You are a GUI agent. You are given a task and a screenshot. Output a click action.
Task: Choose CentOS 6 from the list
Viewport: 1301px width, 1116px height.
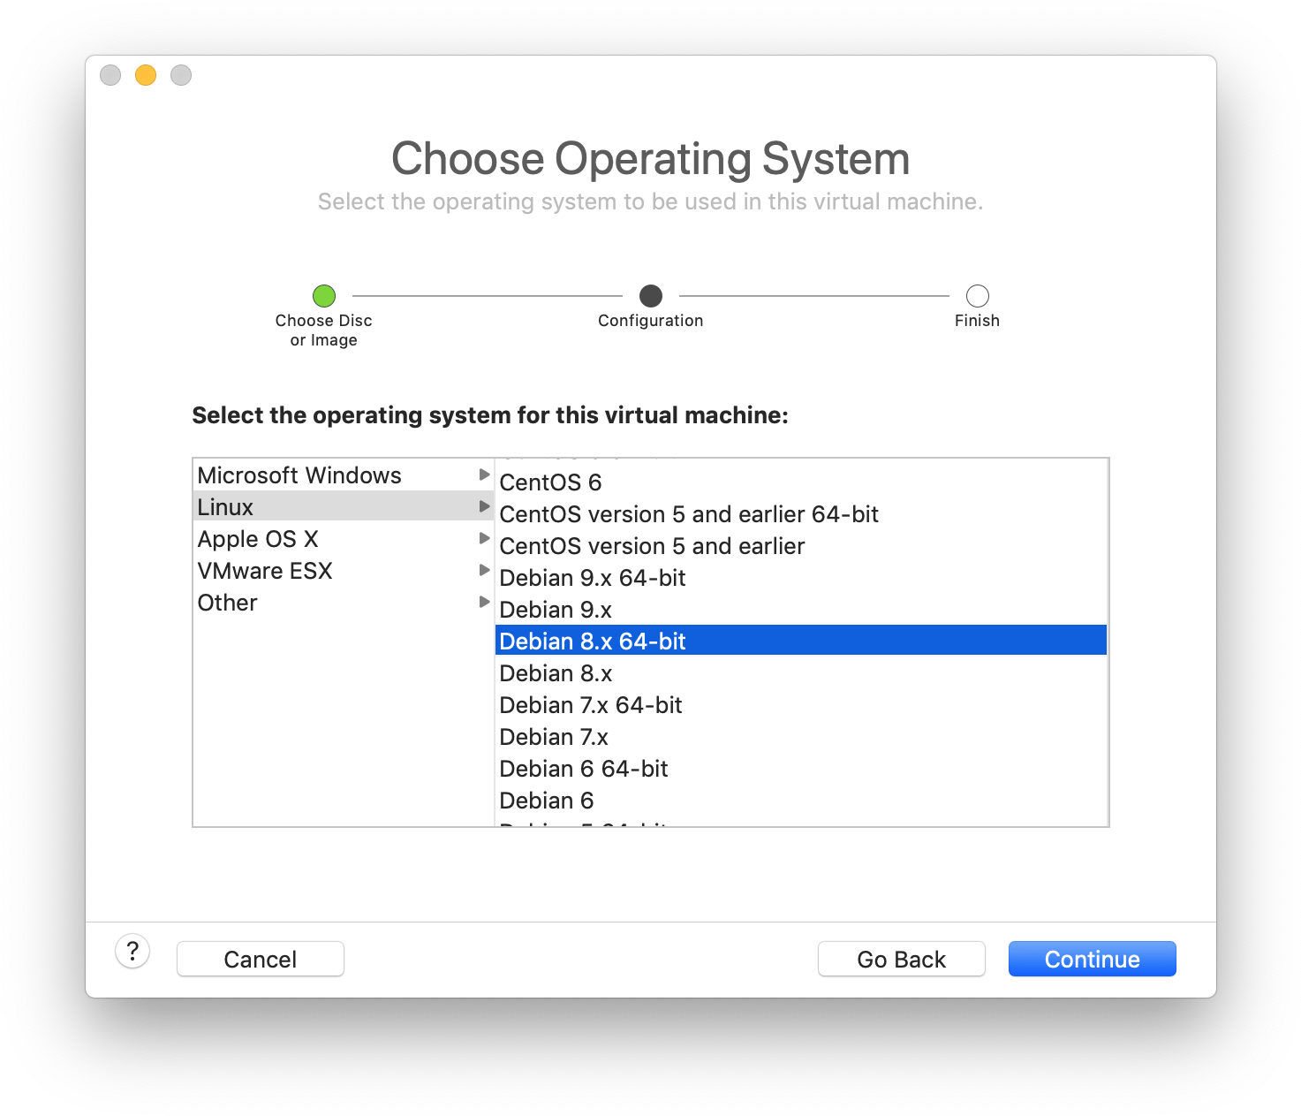tap(801, 482)
